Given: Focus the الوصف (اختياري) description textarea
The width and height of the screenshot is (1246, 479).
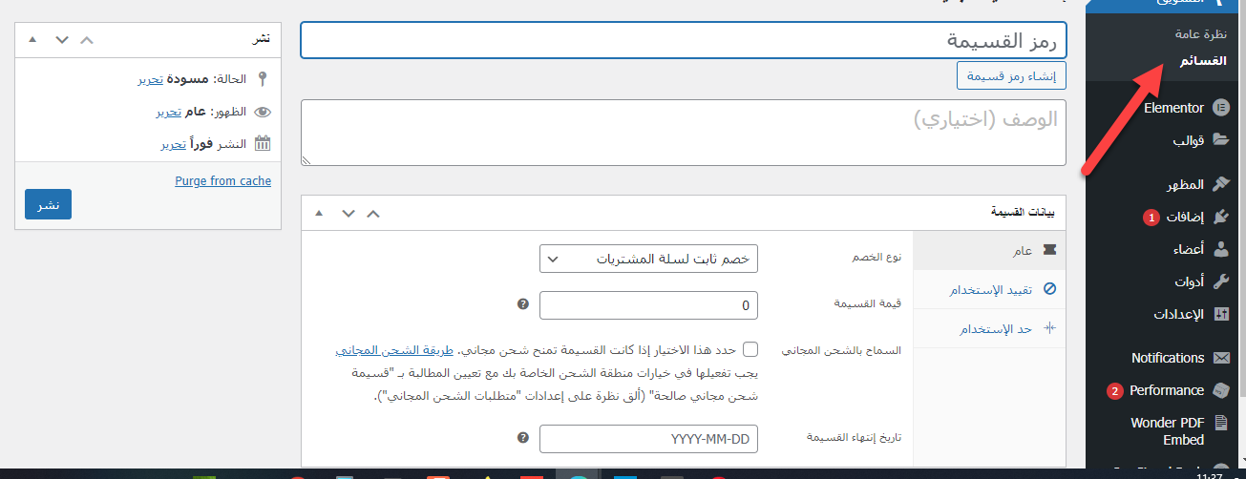Looking at the screenshot, I should point(684,133).
